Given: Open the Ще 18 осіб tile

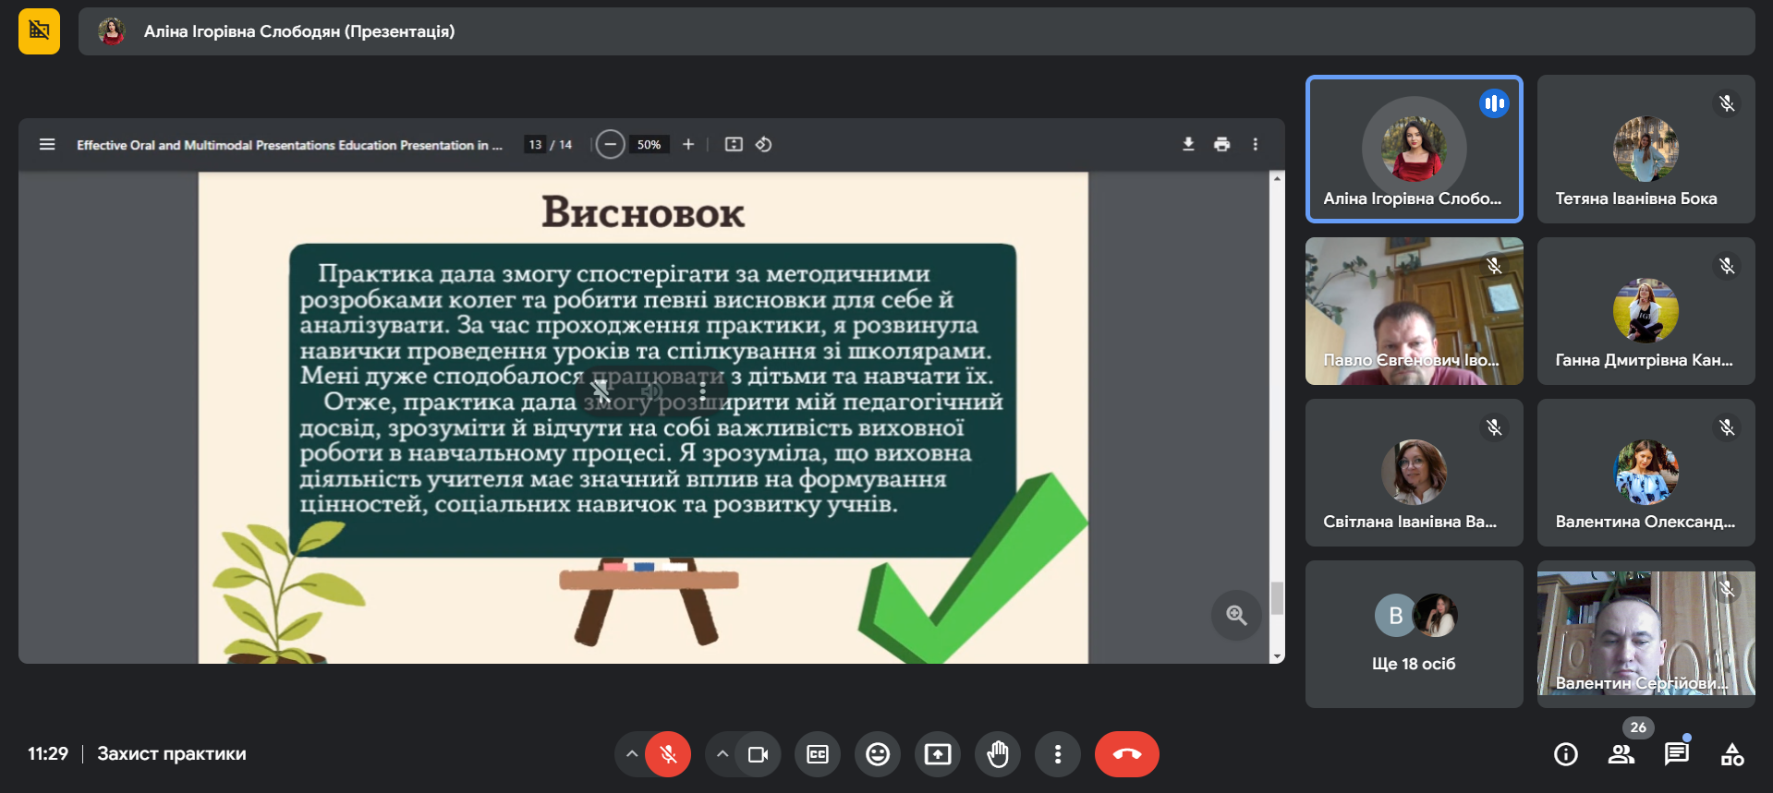Looking at the screenshot, I should tap(1414, 634).
